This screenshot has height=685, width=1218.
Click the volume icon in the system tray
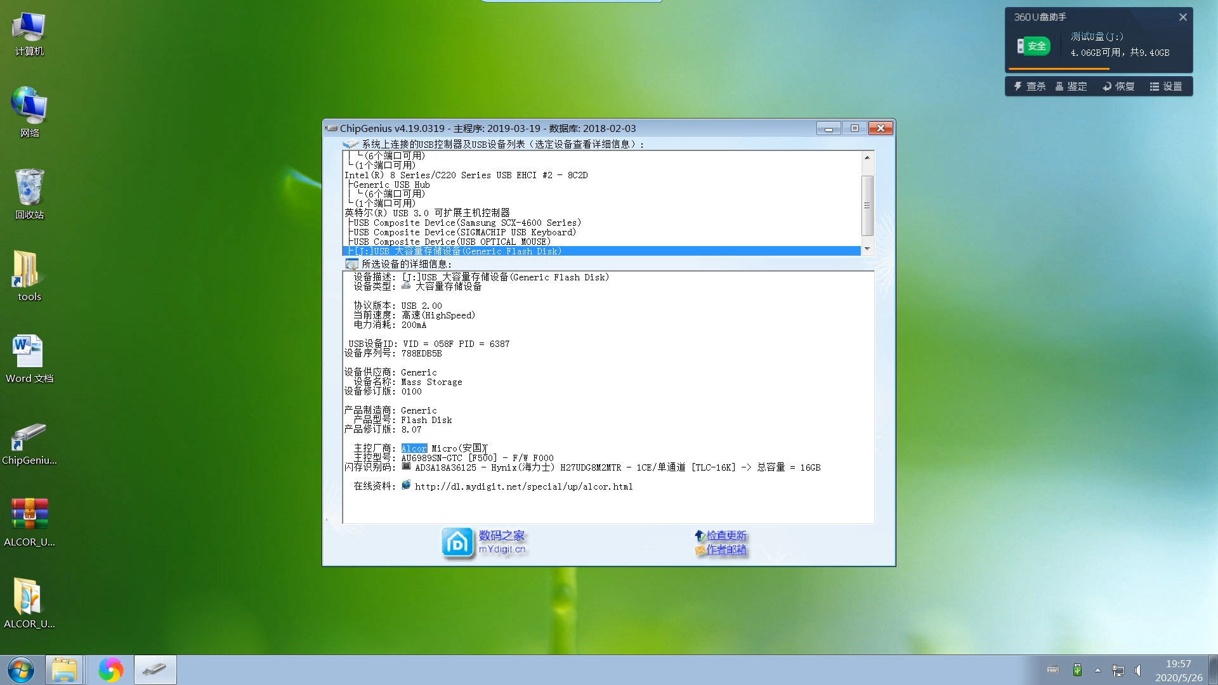click(1138, 670)
